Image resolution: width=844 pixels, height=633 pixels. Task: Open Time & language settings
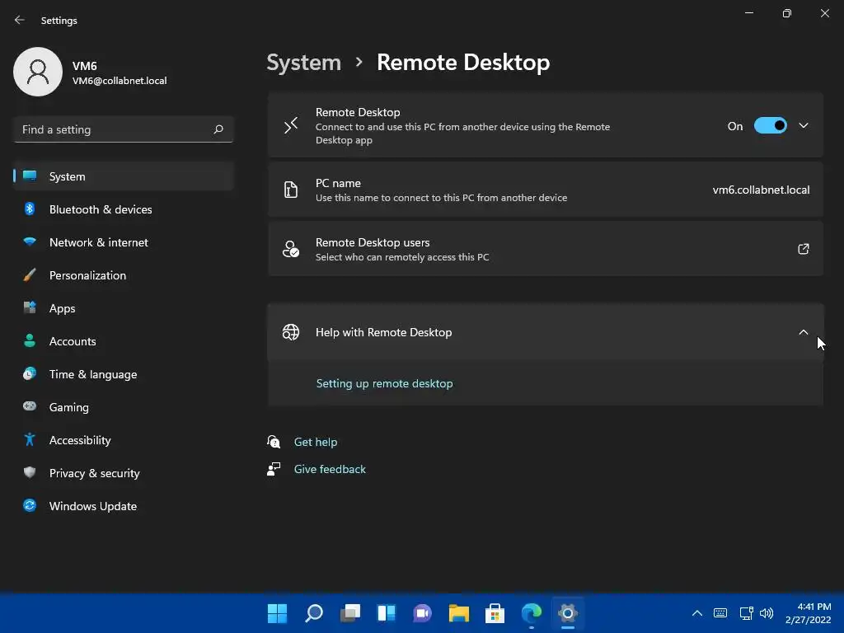click(124, 374)
